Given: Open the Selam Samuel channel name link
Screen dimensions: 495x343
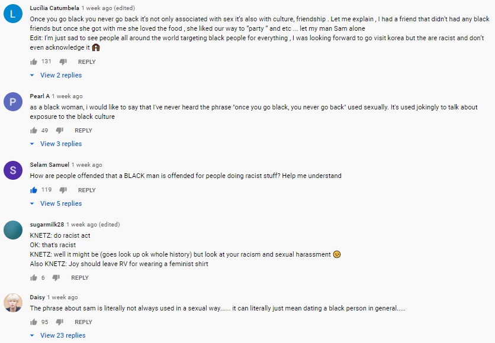Looking at the screenshot, I should [x=50, y=164].
